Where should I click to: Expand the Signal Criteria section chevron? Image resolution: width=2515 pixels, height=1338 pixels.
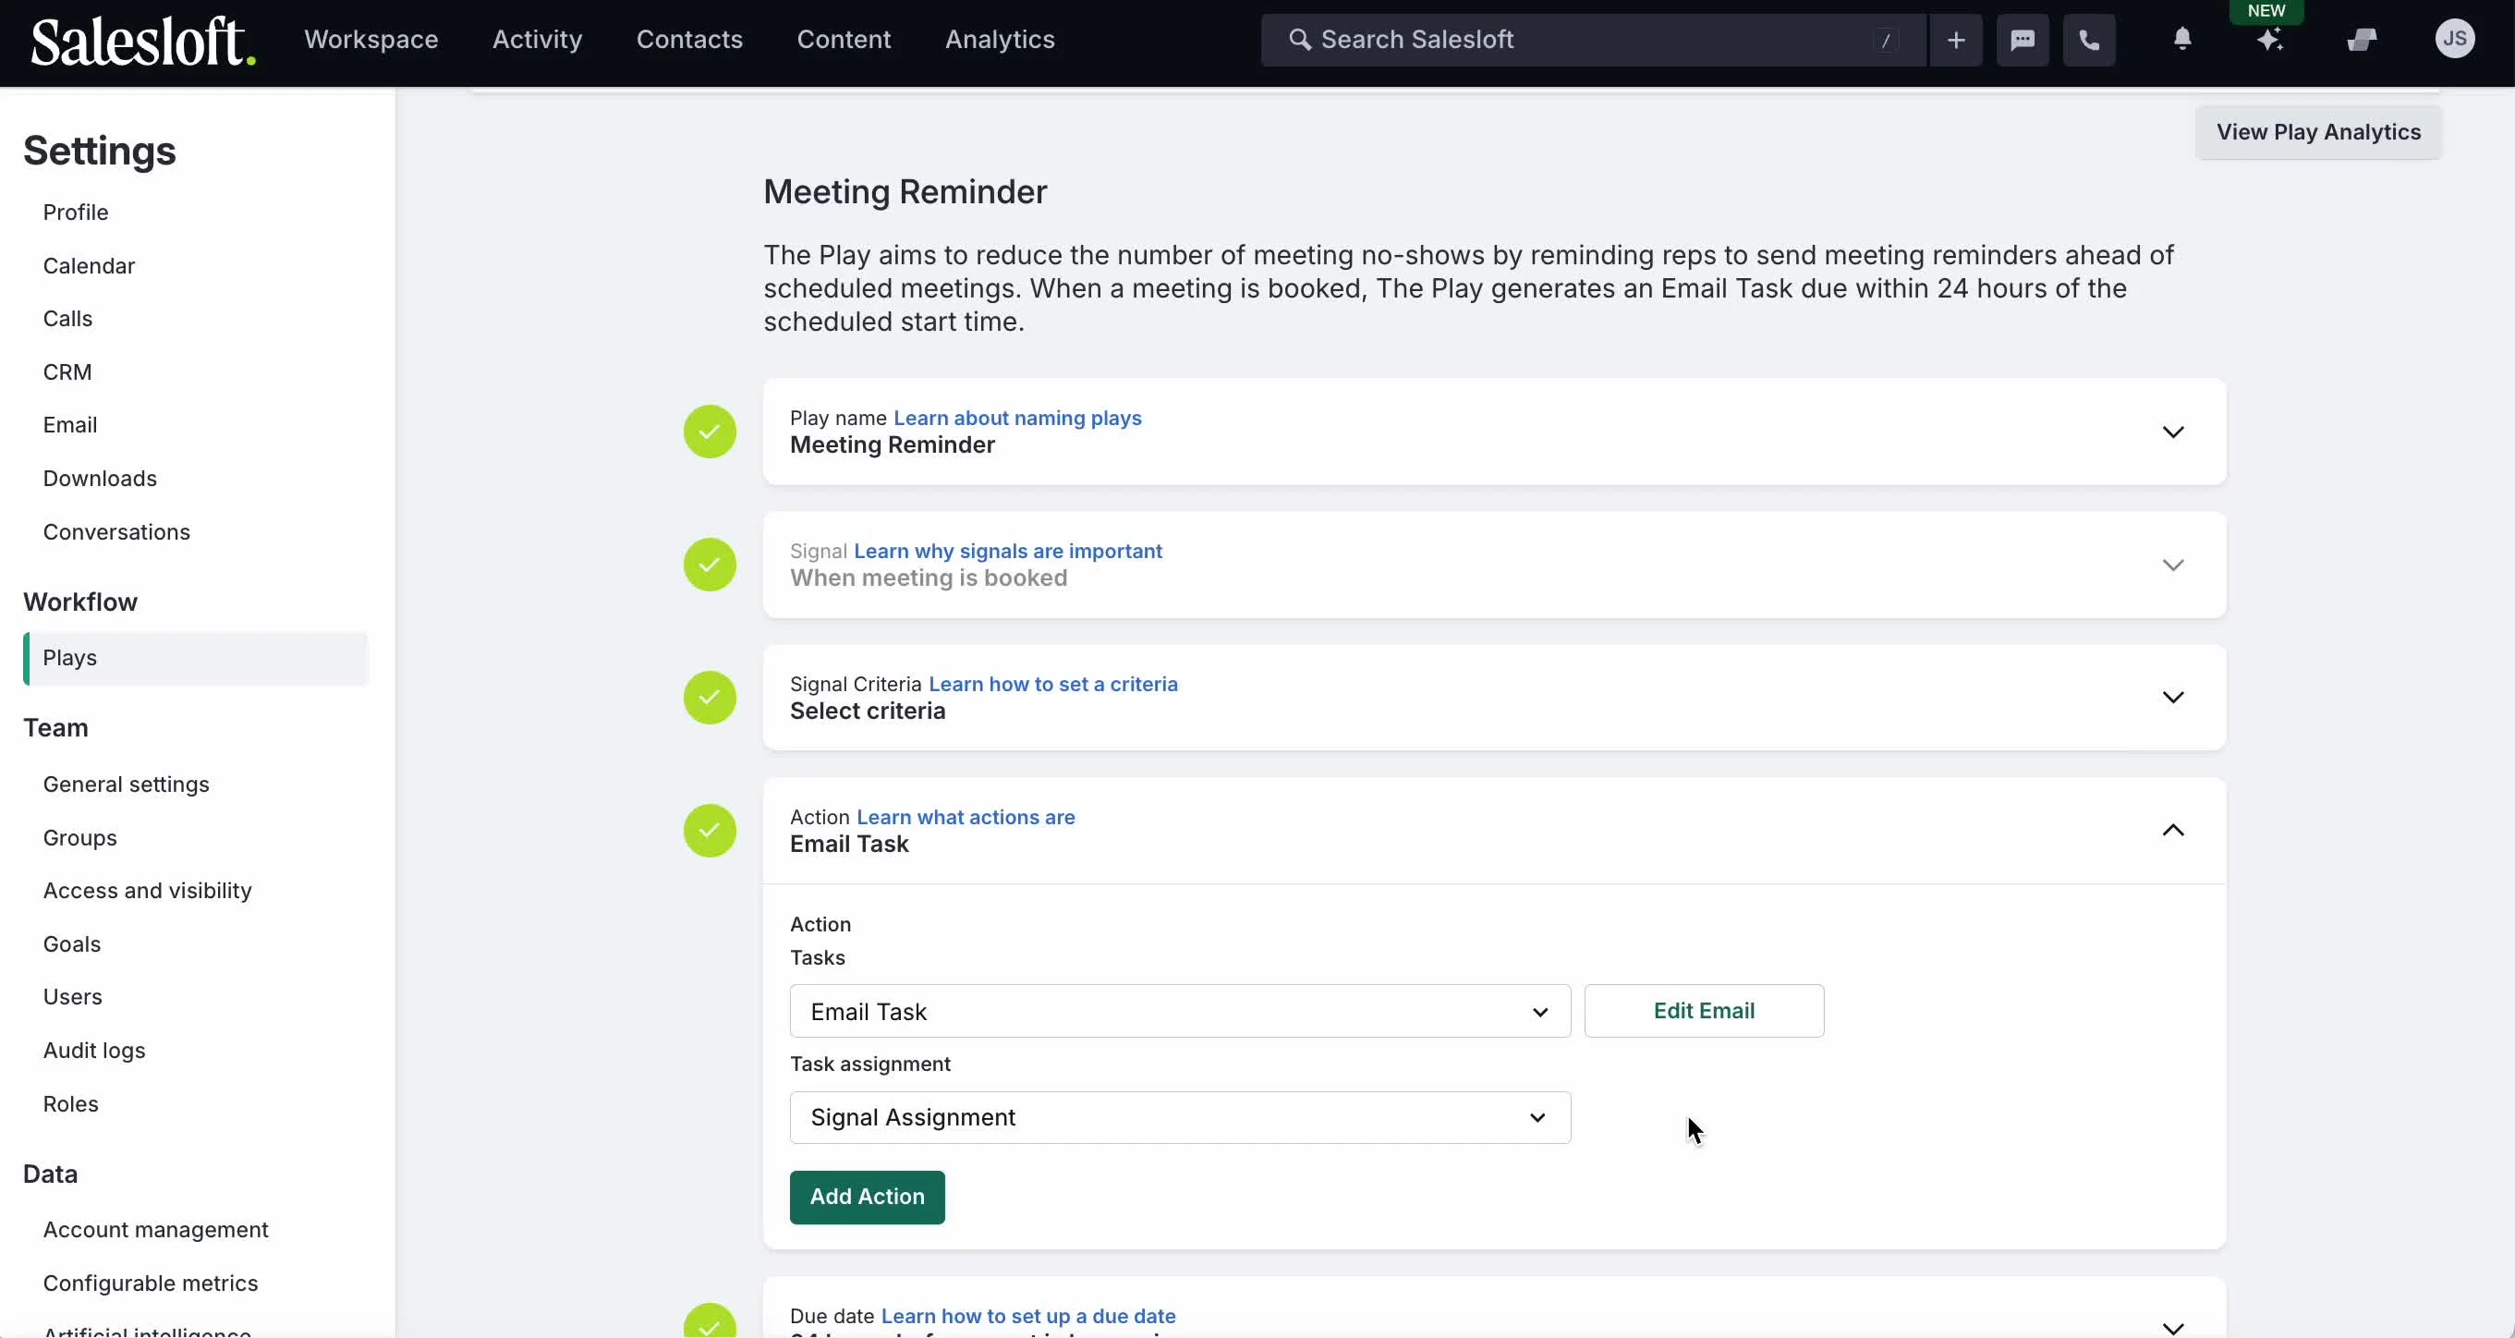tap(2172, 698)
